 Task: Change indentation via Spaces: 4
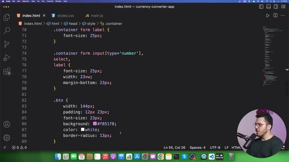pos(197,148)
